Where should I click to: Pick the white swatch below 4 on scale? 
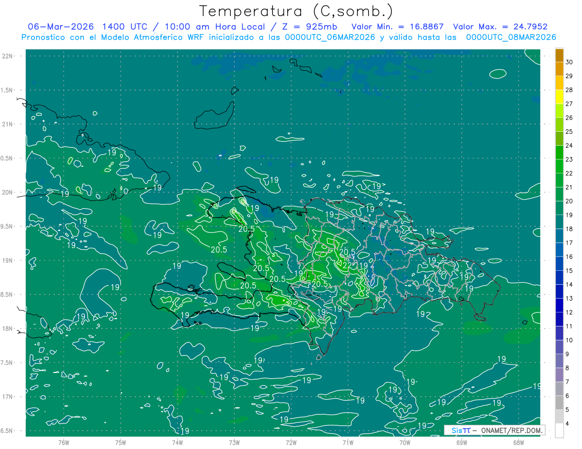click(559, 430)
